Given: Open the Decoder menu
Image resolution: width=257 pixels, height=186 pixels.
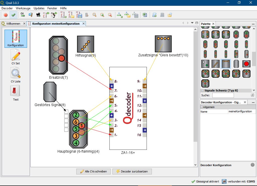Looking at the screenshot, I should [7, 8].
